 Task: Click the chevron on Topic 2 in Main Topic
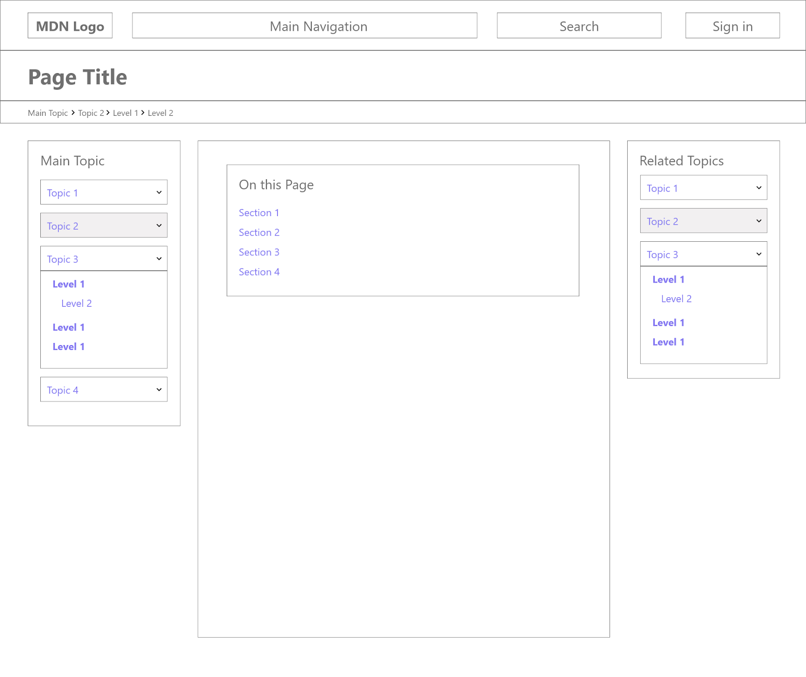[158, 225]
